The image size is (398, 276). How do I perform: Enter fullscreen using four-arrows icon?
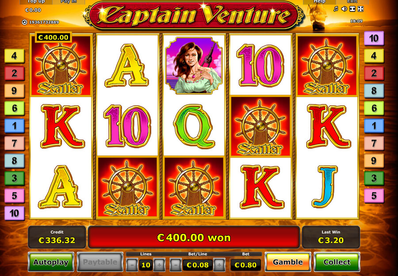(x=360, y=9)
